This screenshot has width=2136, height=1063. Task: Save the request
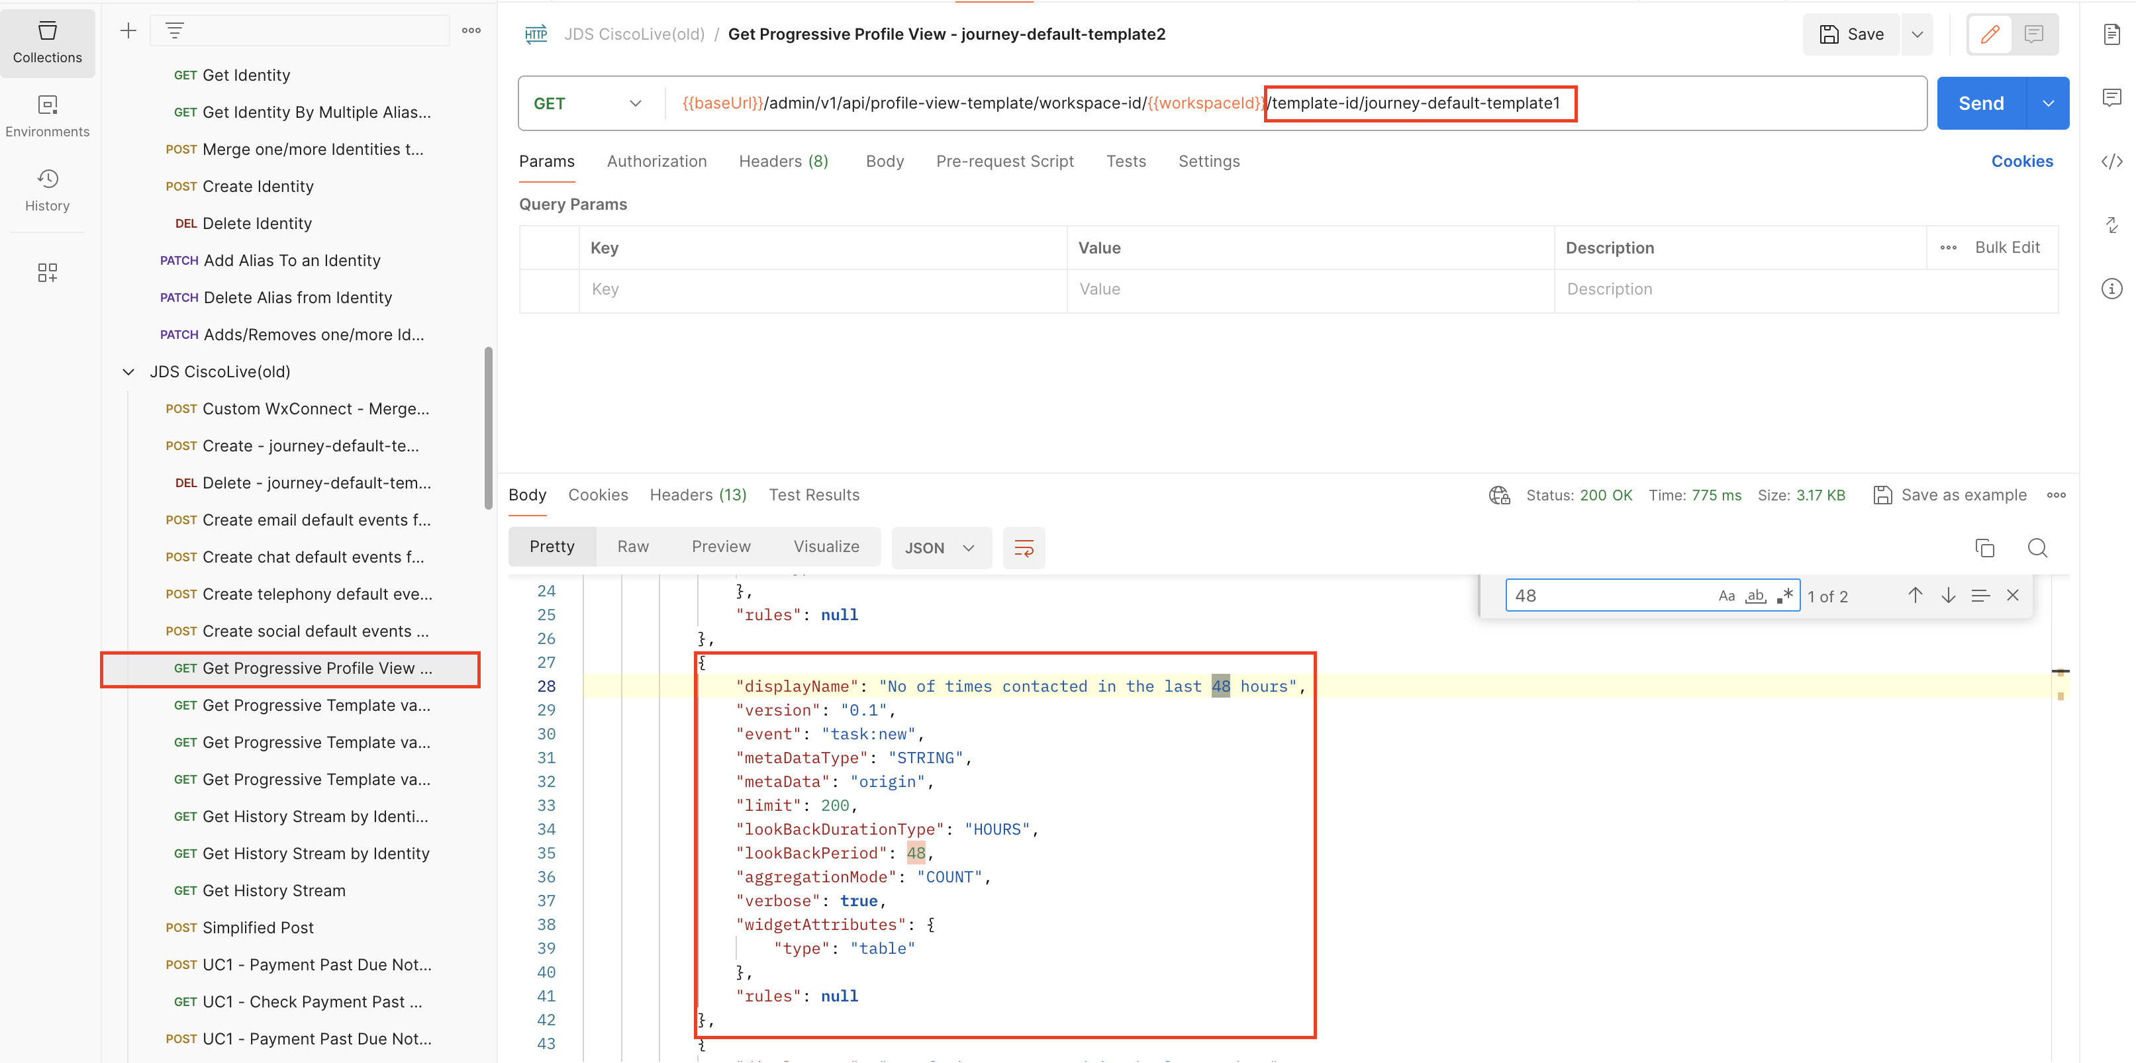click(x=1851, y=34)
